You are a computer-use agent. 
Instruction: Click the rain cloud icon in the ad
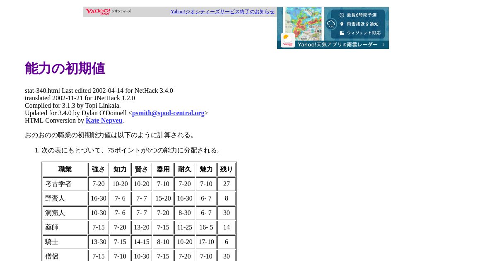pyautogui.click(x=331, y=24)
